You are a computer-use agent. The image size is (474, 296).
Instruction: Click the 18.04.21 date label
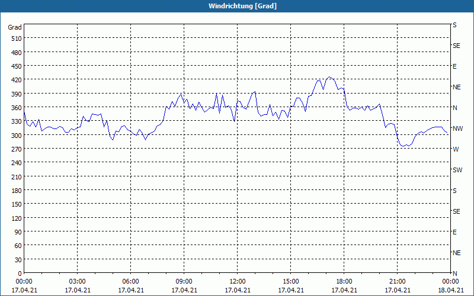pyautogui.click(x=450, y=290)
